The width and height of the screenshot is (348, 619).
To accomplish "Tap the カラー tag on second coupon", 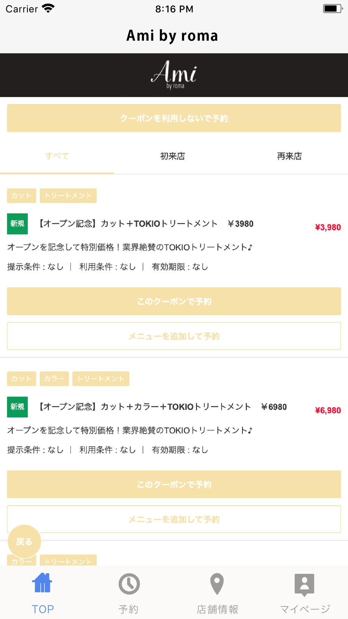I will (x=54, y=379).
